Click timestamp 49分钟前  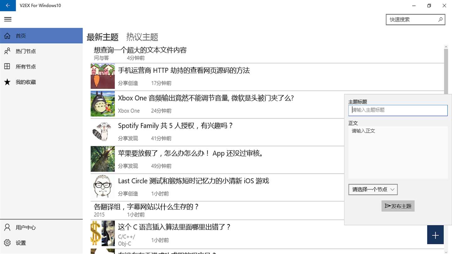pos(161,166)
